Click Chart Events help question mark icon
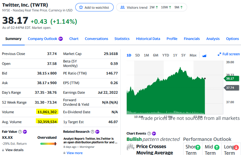Image resolution: width=241 pixels, height=155 pixels. (149, 133)
